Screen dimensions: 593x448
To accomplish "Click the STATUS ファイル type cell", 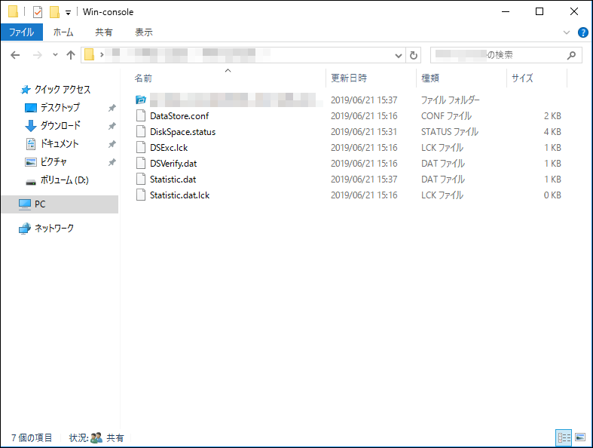I will pos(450,132).
